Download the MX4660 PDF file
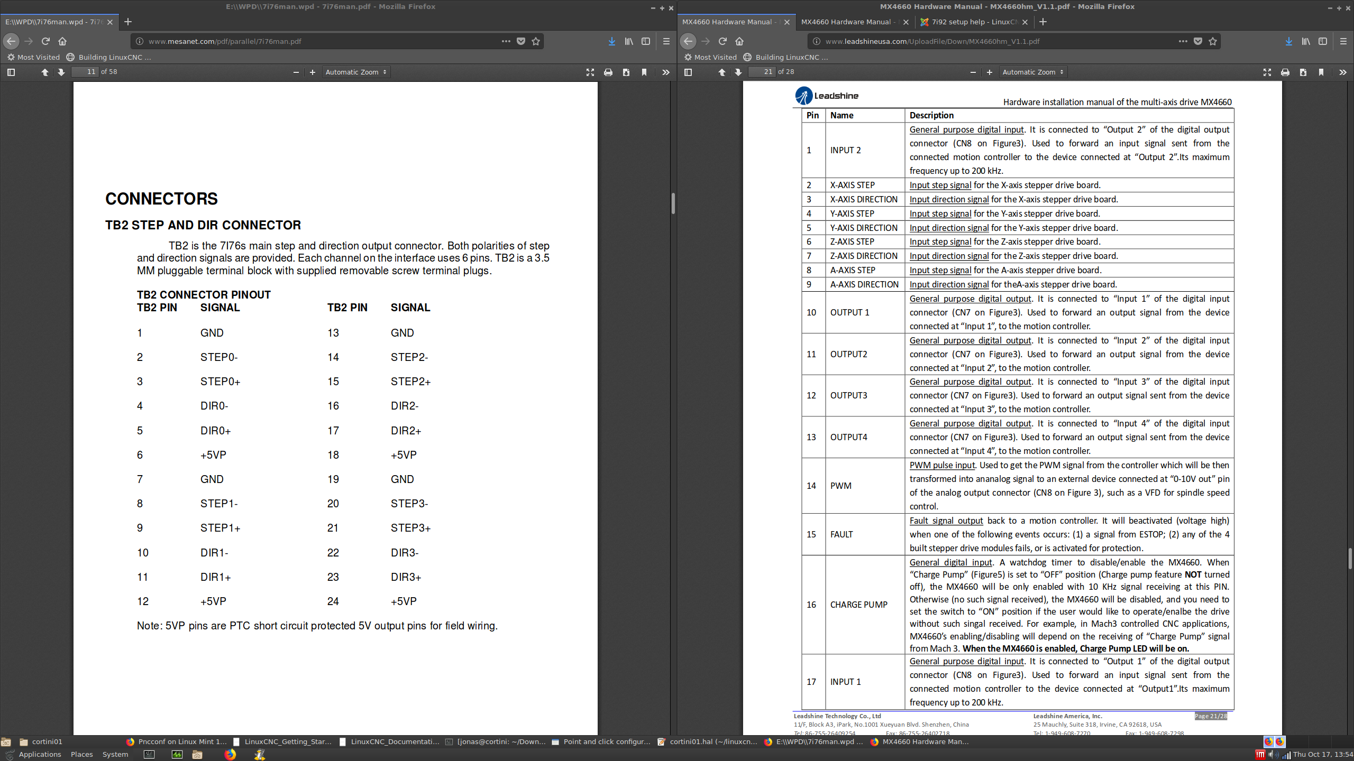The image size is (1354, 761). pyautogui.click(x=1303, y=72)
